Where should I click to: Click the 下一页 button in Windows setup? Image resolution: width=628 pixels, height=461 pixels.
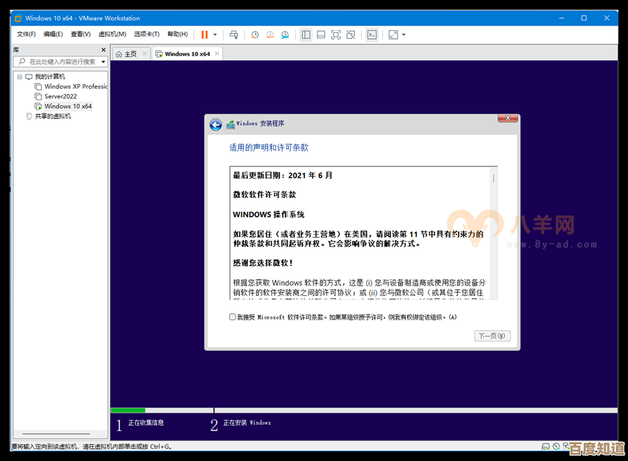(492, 336)
